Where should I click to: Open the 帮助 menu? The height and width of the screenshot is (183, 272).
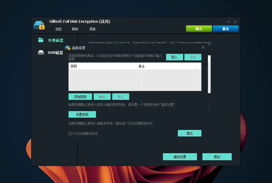pyautogui.click(x=75, y=29)
